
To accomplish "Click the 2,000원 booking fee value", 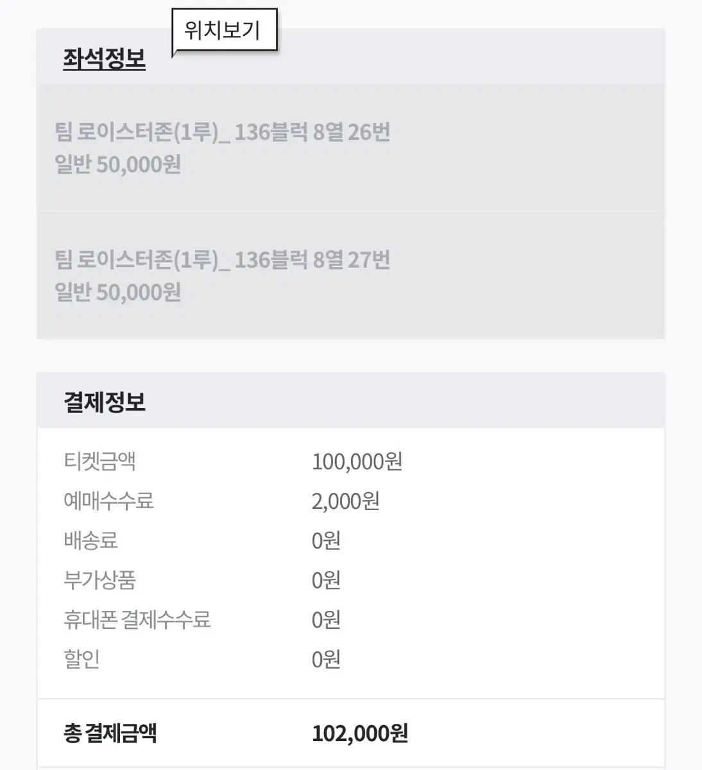I will [345, 501].
